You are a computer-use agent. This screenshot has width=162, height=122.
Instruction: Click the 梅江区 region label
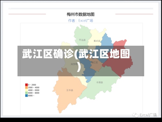[95, 62]
